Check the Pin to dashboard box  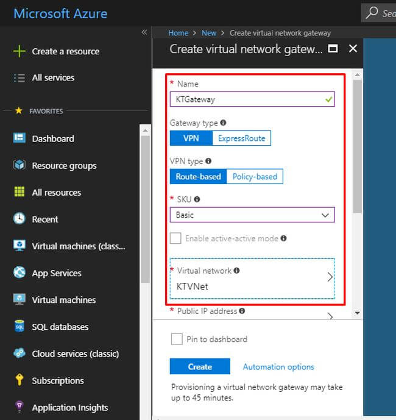177,339
